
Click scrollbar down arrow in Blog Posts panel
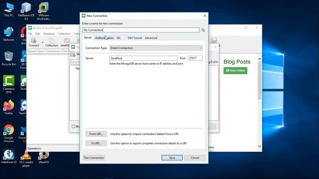260,146
